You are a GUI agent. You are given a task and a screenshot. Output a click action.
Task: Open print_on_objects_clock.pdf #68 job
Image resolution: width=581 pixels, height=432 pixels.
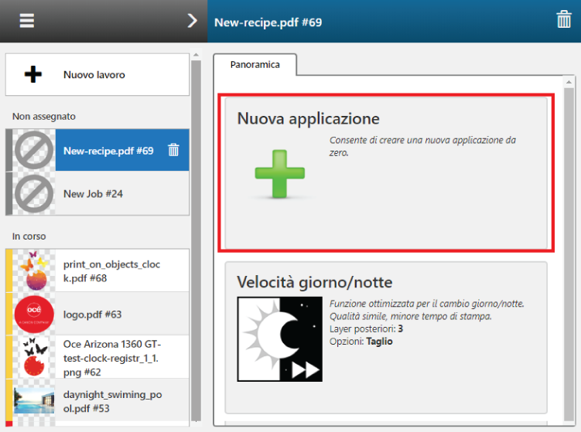click(97, 270)
